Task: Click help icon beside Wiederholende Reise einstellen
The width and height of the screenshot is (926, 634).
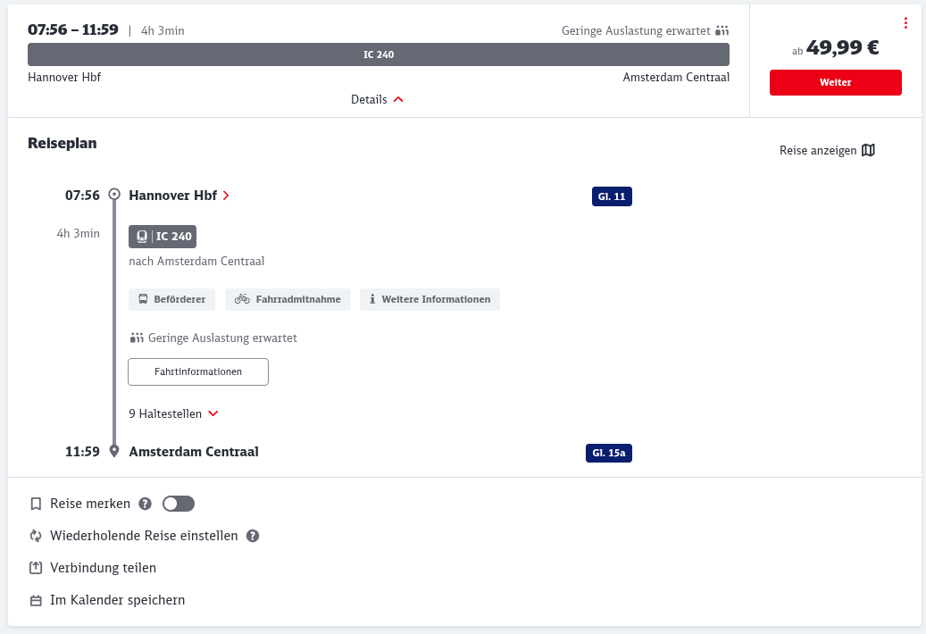Action: 253,536
